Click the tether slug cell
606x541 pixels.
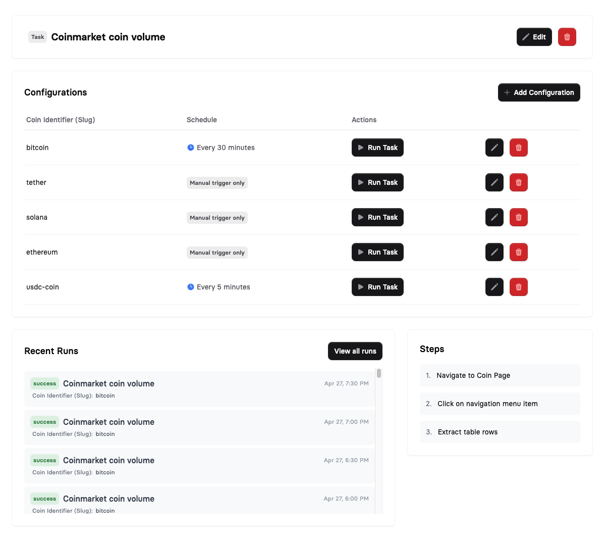[36, 182]
